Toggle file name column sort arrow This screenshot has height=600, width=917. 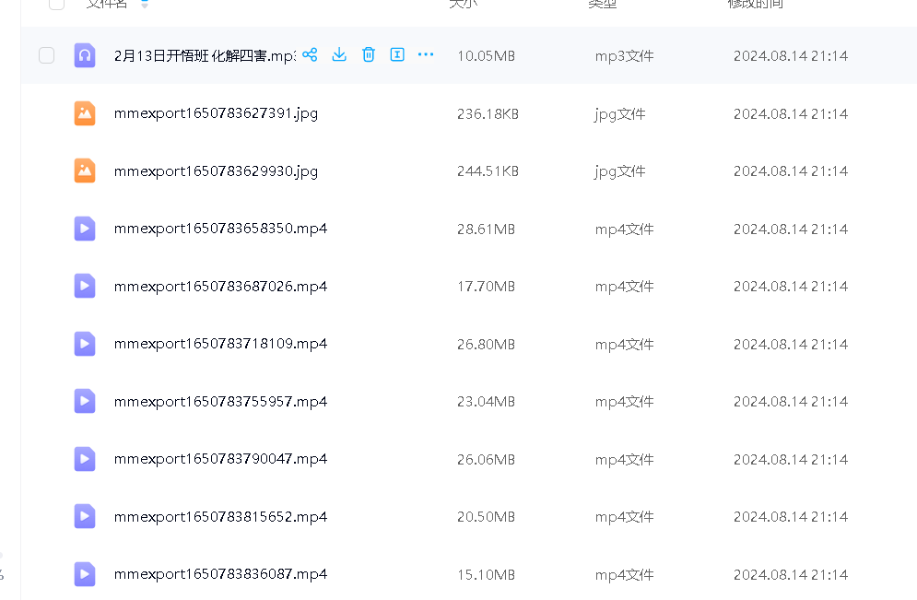point(144,5)
